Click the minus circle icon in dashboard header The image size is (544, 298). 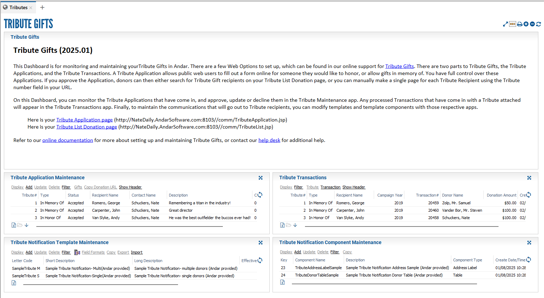point(532,24)
